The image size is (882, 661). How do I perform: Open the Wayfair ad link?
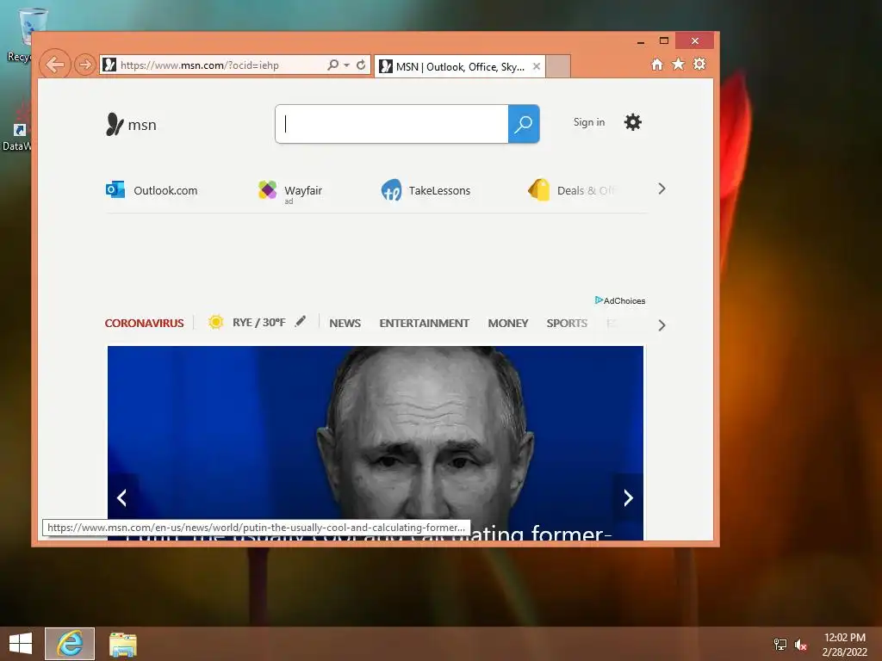[x=303, y=190]
